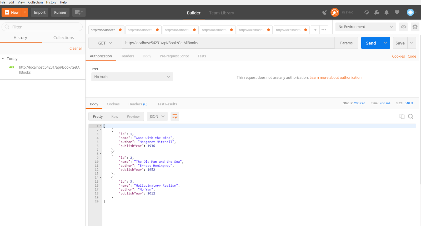Open the Help menu
This screenshot has height=226, width=421.
[63, 2]
